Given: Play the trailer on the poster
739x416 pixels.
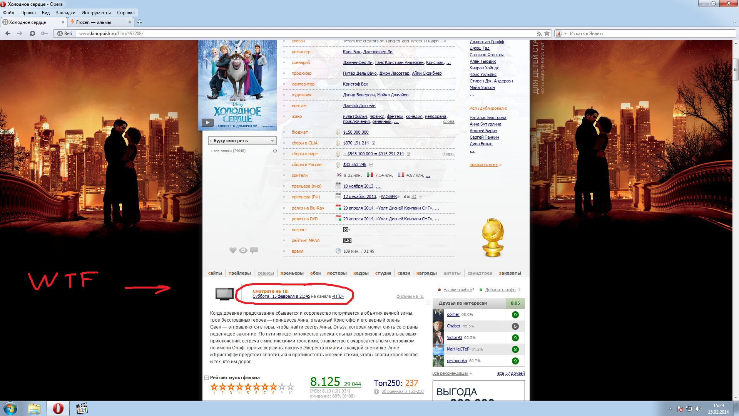Looking at the screenshot, I should pos(207,123).
